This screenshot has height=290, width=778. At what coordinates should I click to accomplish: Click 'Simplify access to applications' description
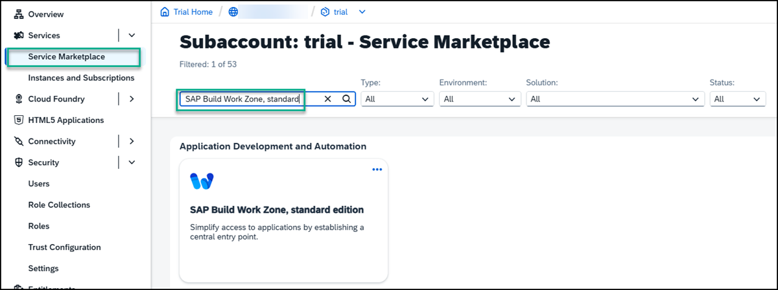pos(277,232)
